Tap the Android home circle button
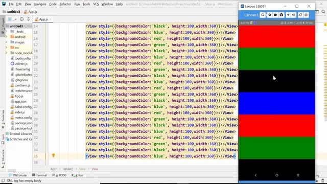The width and height of the screenshot is (327, 184). tap(277, 175)
